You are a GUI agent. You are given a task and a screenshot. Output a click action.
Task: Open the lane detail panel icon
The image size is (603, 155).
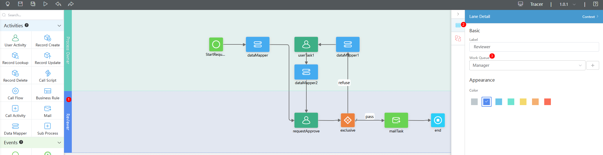point(458,25)
